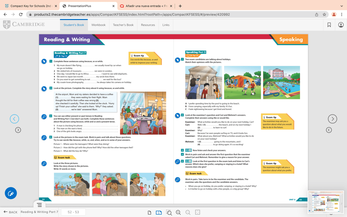This screenshot has width=347, height=217.
Task: Click the zoom in magnifier
Action: pyautogui.click(x=178, y=212)
